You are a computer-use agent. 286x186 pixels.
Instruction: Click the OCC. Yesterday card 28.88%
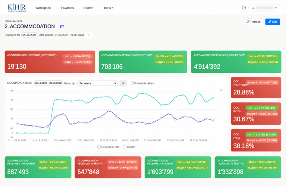tap(256, 88)
